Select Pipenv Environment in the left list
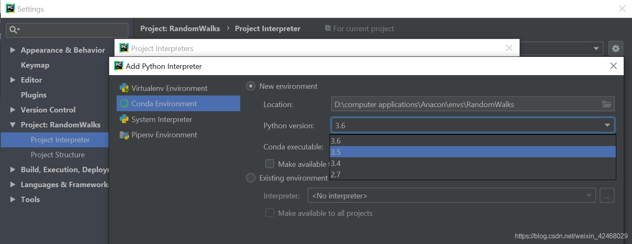The image size is (632, 244). tap(178, 135)
